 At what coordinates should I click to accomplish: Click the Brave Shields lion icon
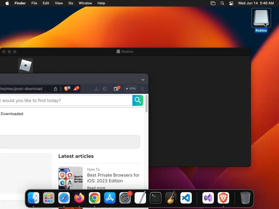click(66, 88)
